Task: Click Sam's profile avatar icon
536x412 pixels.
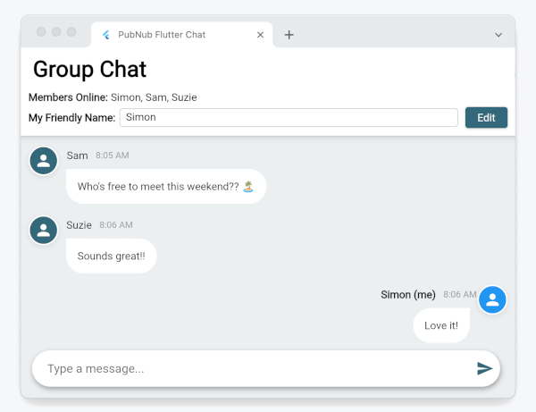Action: coord(44,161)
